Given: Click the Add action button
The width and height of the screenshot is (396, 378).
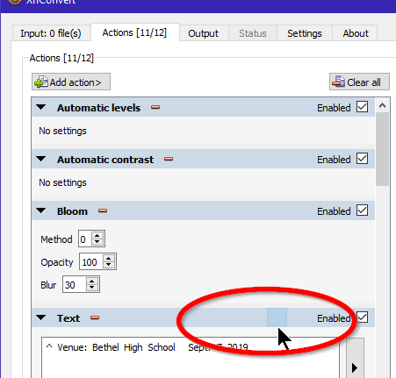Looking at the screenshot, I should (x=71, y=82).
